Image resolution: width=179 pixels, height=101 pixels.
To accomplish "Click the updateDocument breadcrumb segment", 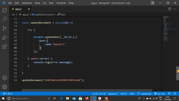I will pos(44,15).
